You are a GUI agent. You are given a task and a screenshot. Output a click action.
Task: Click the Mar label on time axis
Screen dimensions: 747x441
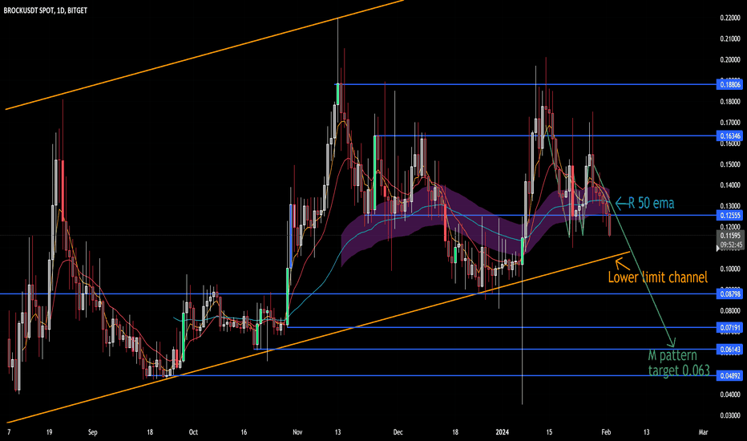pyautogui.click(x=703, y=432)
